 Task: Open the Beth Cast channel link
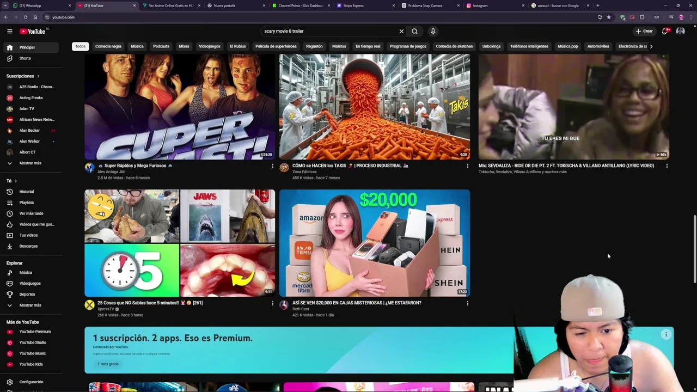point(301,309)
